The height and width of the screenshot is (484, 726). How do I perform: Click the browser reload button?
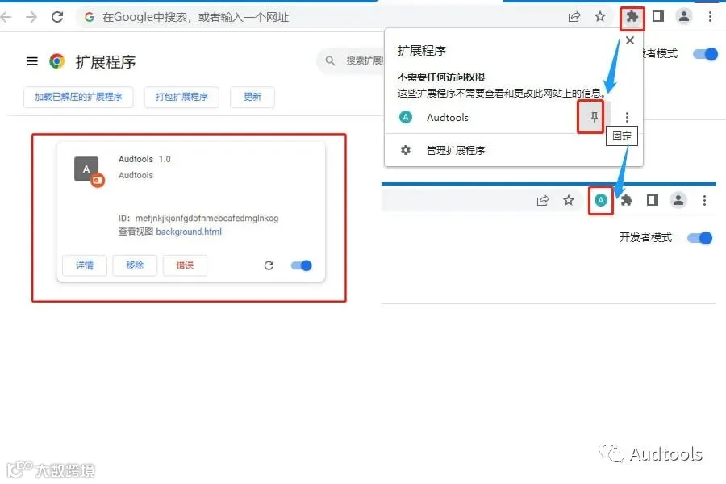point(57,17)
